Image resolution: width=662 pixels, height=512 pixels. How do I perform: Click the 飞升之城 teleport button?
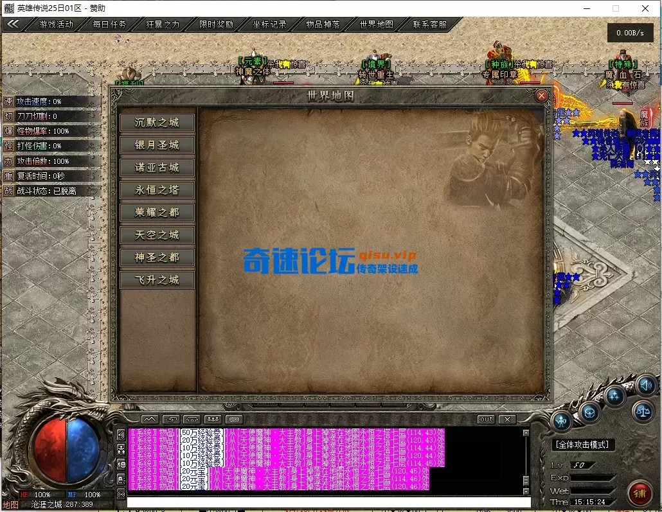tap(156, 279)
